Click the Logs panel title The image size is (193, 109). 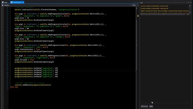(141, 3)
